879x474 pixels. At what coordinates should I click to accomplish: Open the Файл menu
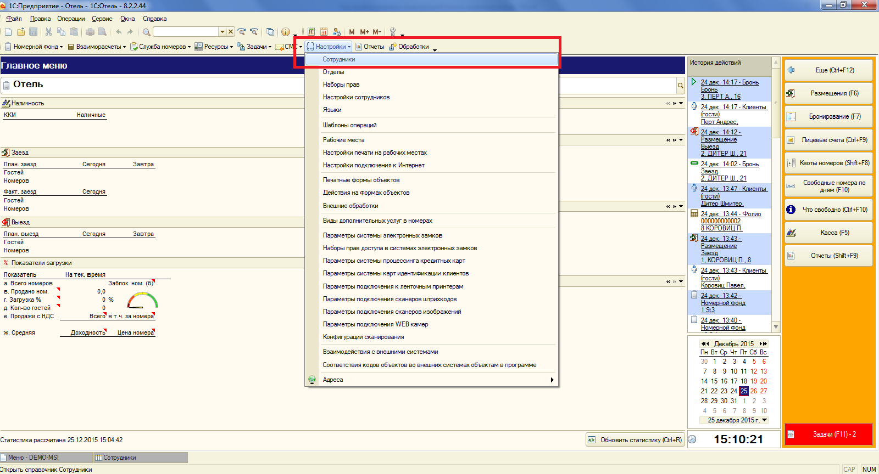pyautogui.click(x=14, y=19)
